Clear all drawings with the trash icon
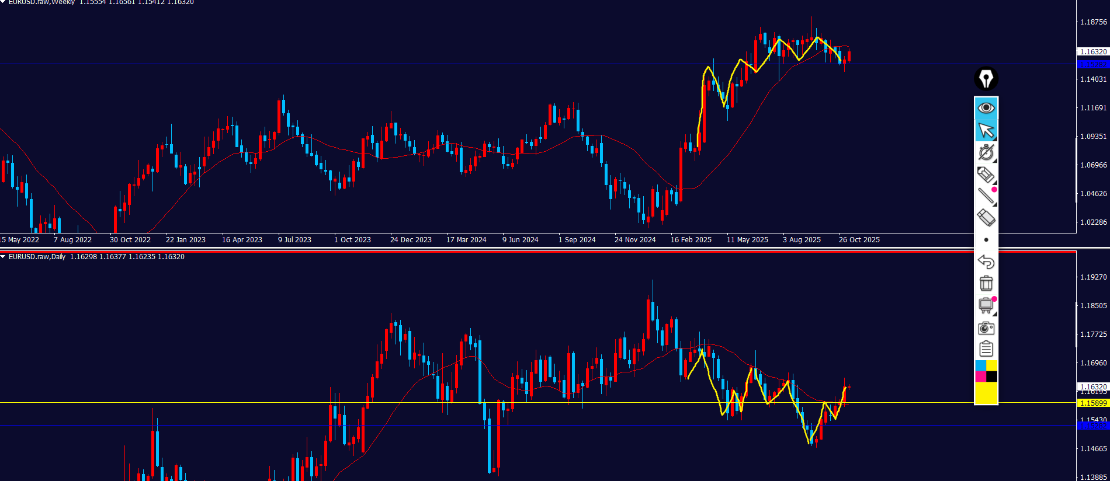Screen dimensions: 1110x481 (986, 283)
